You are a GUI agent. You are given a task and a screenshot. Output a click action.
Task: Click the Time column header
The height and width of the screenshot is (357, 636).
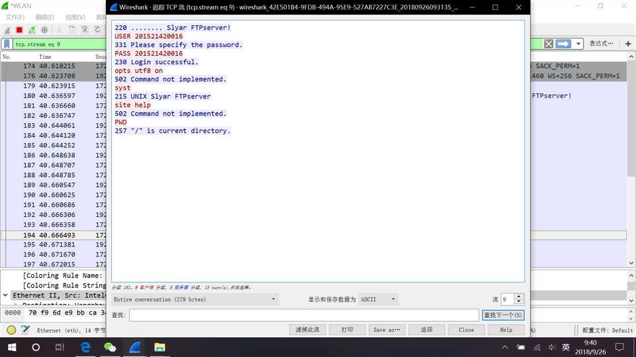click(45, 57)
